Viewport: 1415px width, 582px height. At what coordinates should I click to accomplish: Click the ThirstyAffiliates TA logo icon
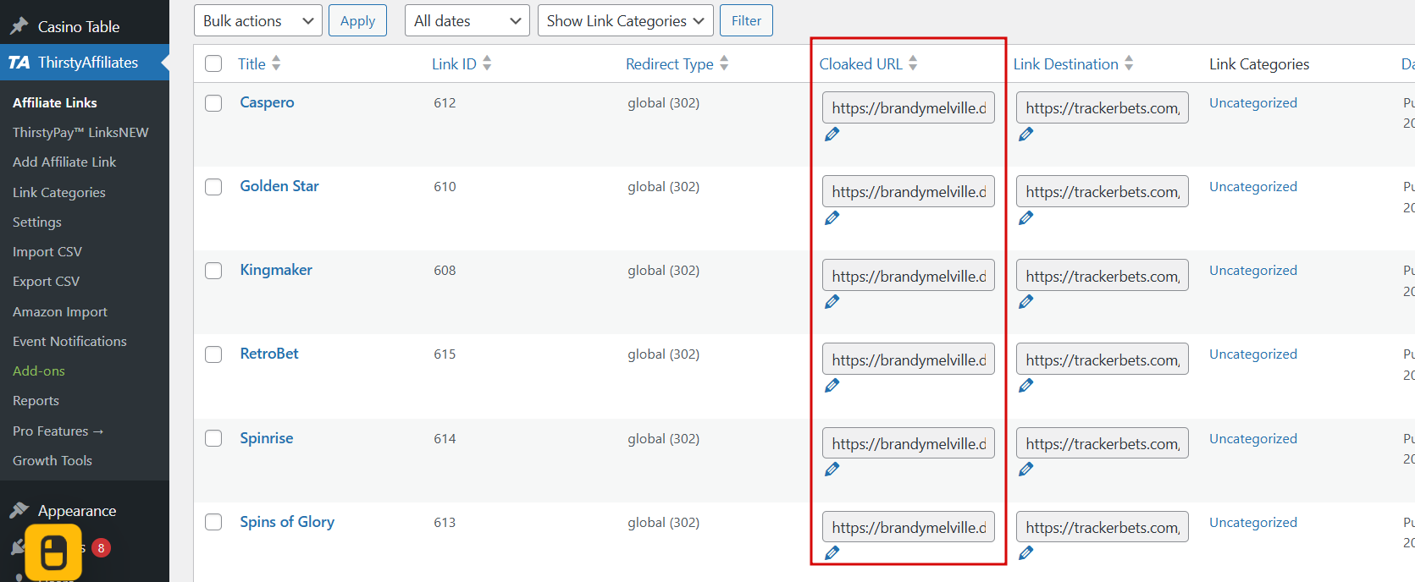coord(19,63)
